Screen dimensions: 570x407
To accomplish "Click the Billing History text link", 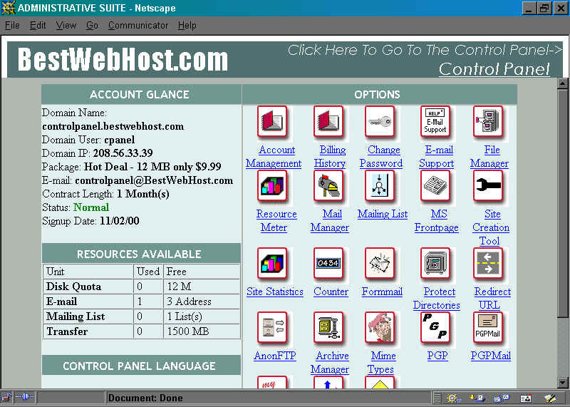I will point(330,156).
